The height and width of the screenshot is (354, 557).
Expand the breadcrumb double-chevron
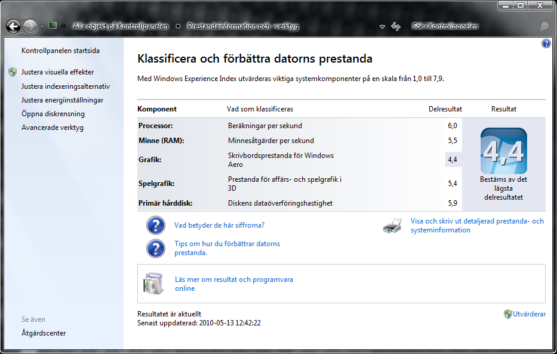click(64, 26)
